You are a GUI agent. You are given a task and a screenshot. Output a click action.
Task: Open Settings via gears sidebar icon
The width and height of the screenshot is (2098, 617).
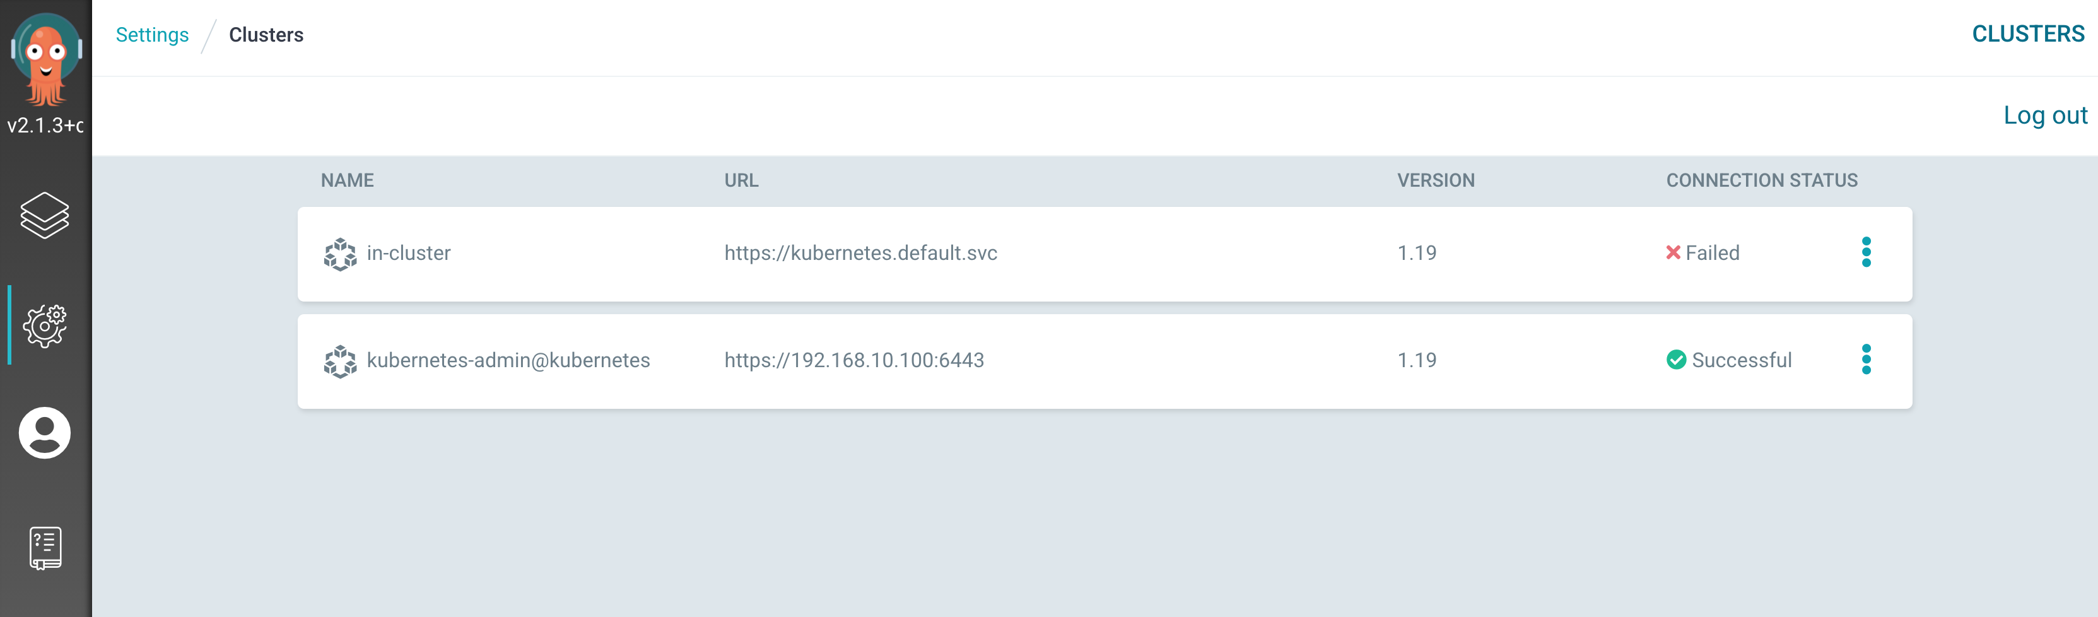45,326
